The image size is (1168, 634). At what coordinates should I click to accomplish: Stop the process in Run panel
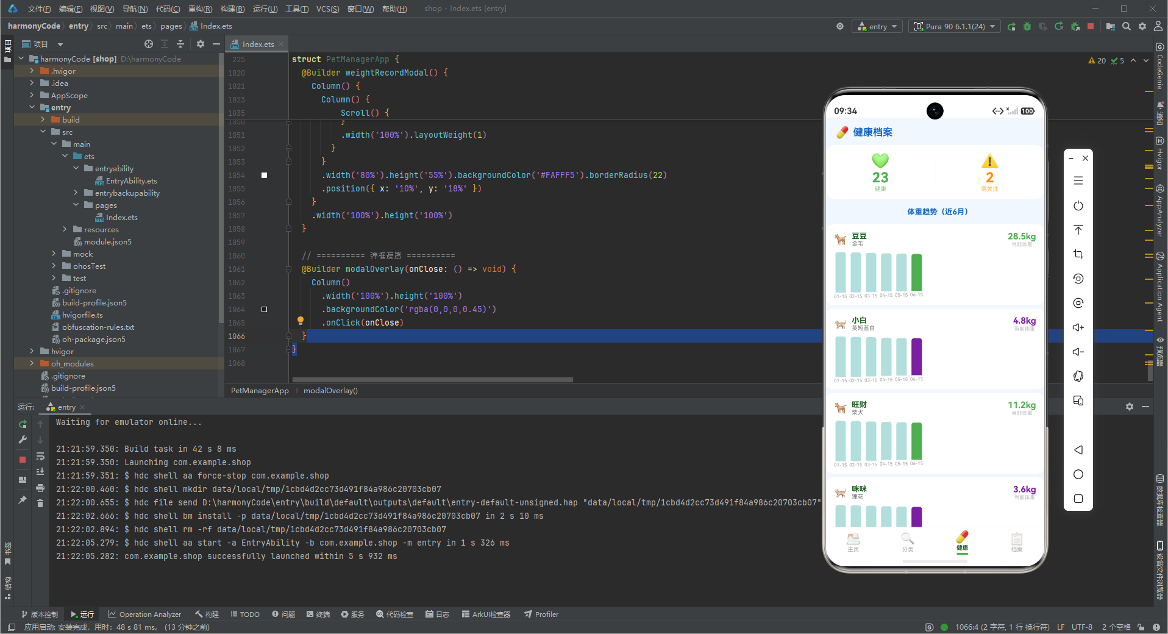pos(23,460)
